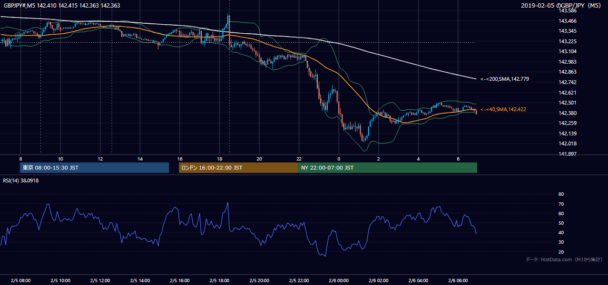Image resolution: width=608 pixels, height=285 pixels.
Task: Click price axis value 142.983
Action: click(567, 62)
